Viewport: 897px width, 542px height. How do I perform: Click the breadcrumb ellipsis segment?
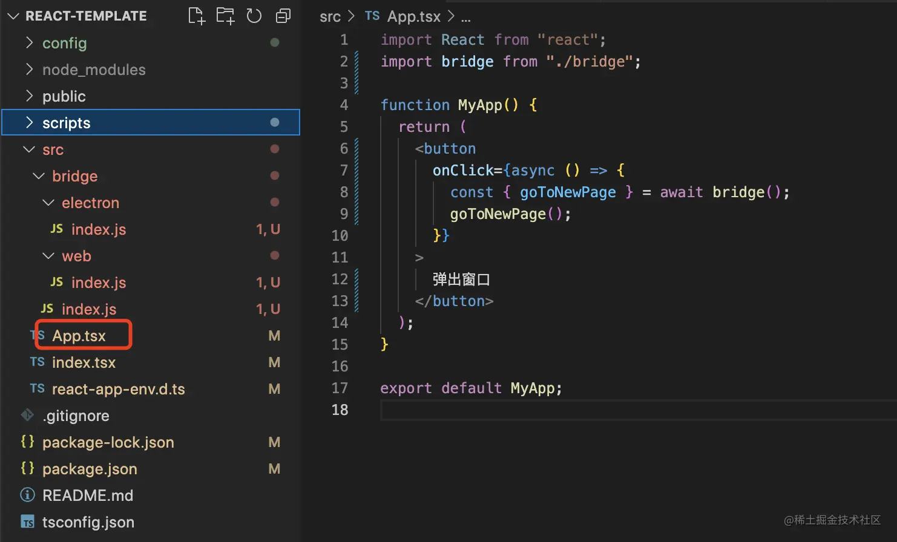465,18
